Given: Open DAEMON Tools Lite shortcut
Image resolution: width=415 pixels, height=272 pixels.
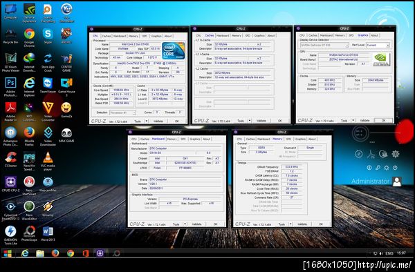Looking at the screenshot, I should pyautogui.click(x=10, y=235).
